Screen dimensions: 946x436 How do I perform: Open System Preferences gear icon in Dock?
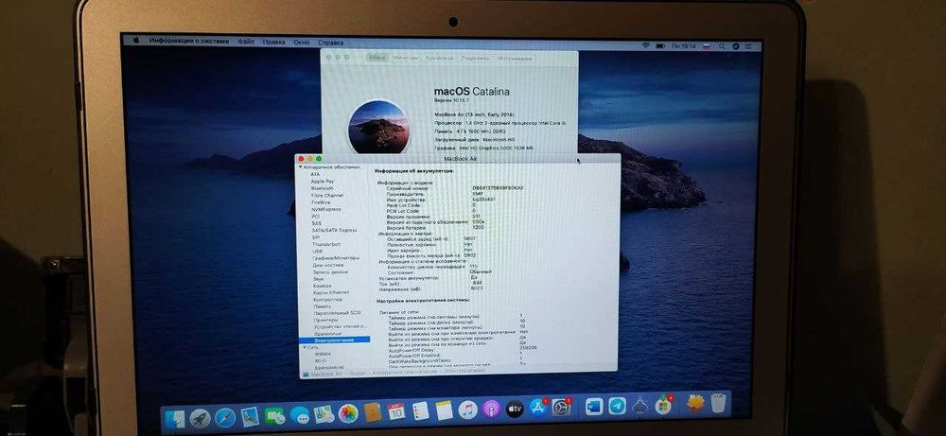point(562,407)
